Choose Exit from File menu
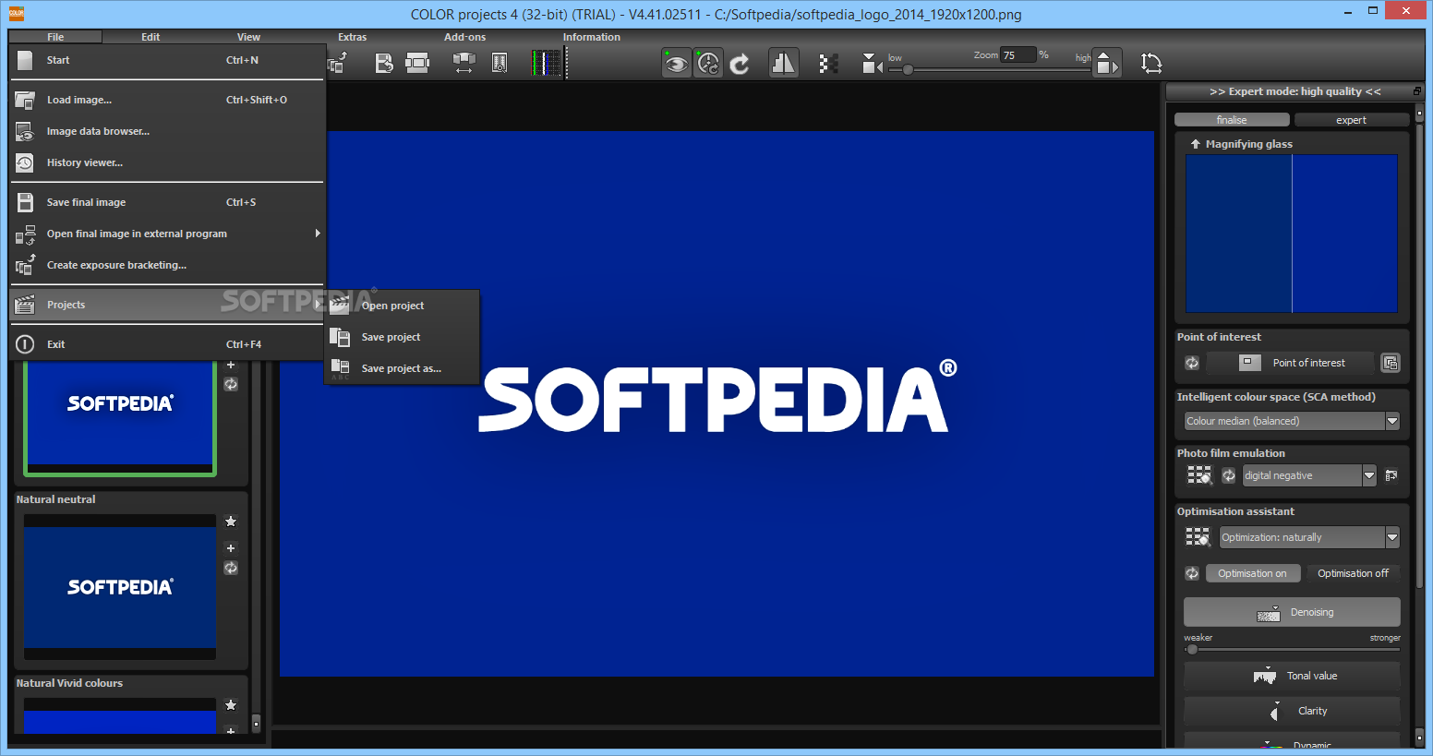This screenshot has width=1433, height=756. coord(167,344)
